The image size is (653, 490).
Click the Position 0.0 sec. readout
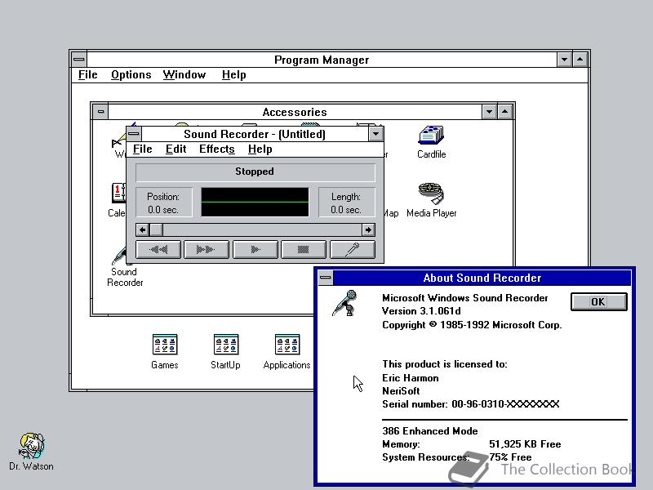click(x=163, y=203)
